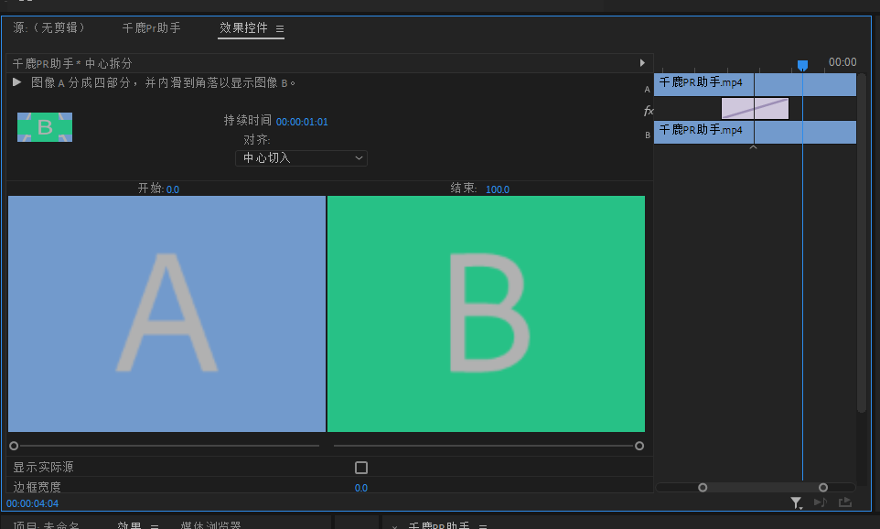
Task: Expand the effect description disclosure triangle
Action: click(16, 81)
